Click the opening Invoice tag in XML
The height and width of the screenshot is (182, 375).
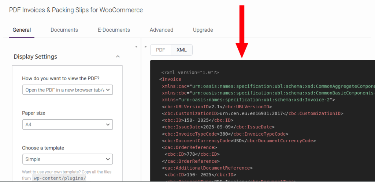coord(170,79)
